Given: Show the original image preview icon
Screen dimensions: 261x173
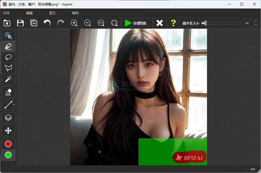Looking at the screenshot, I should point(34,23).
